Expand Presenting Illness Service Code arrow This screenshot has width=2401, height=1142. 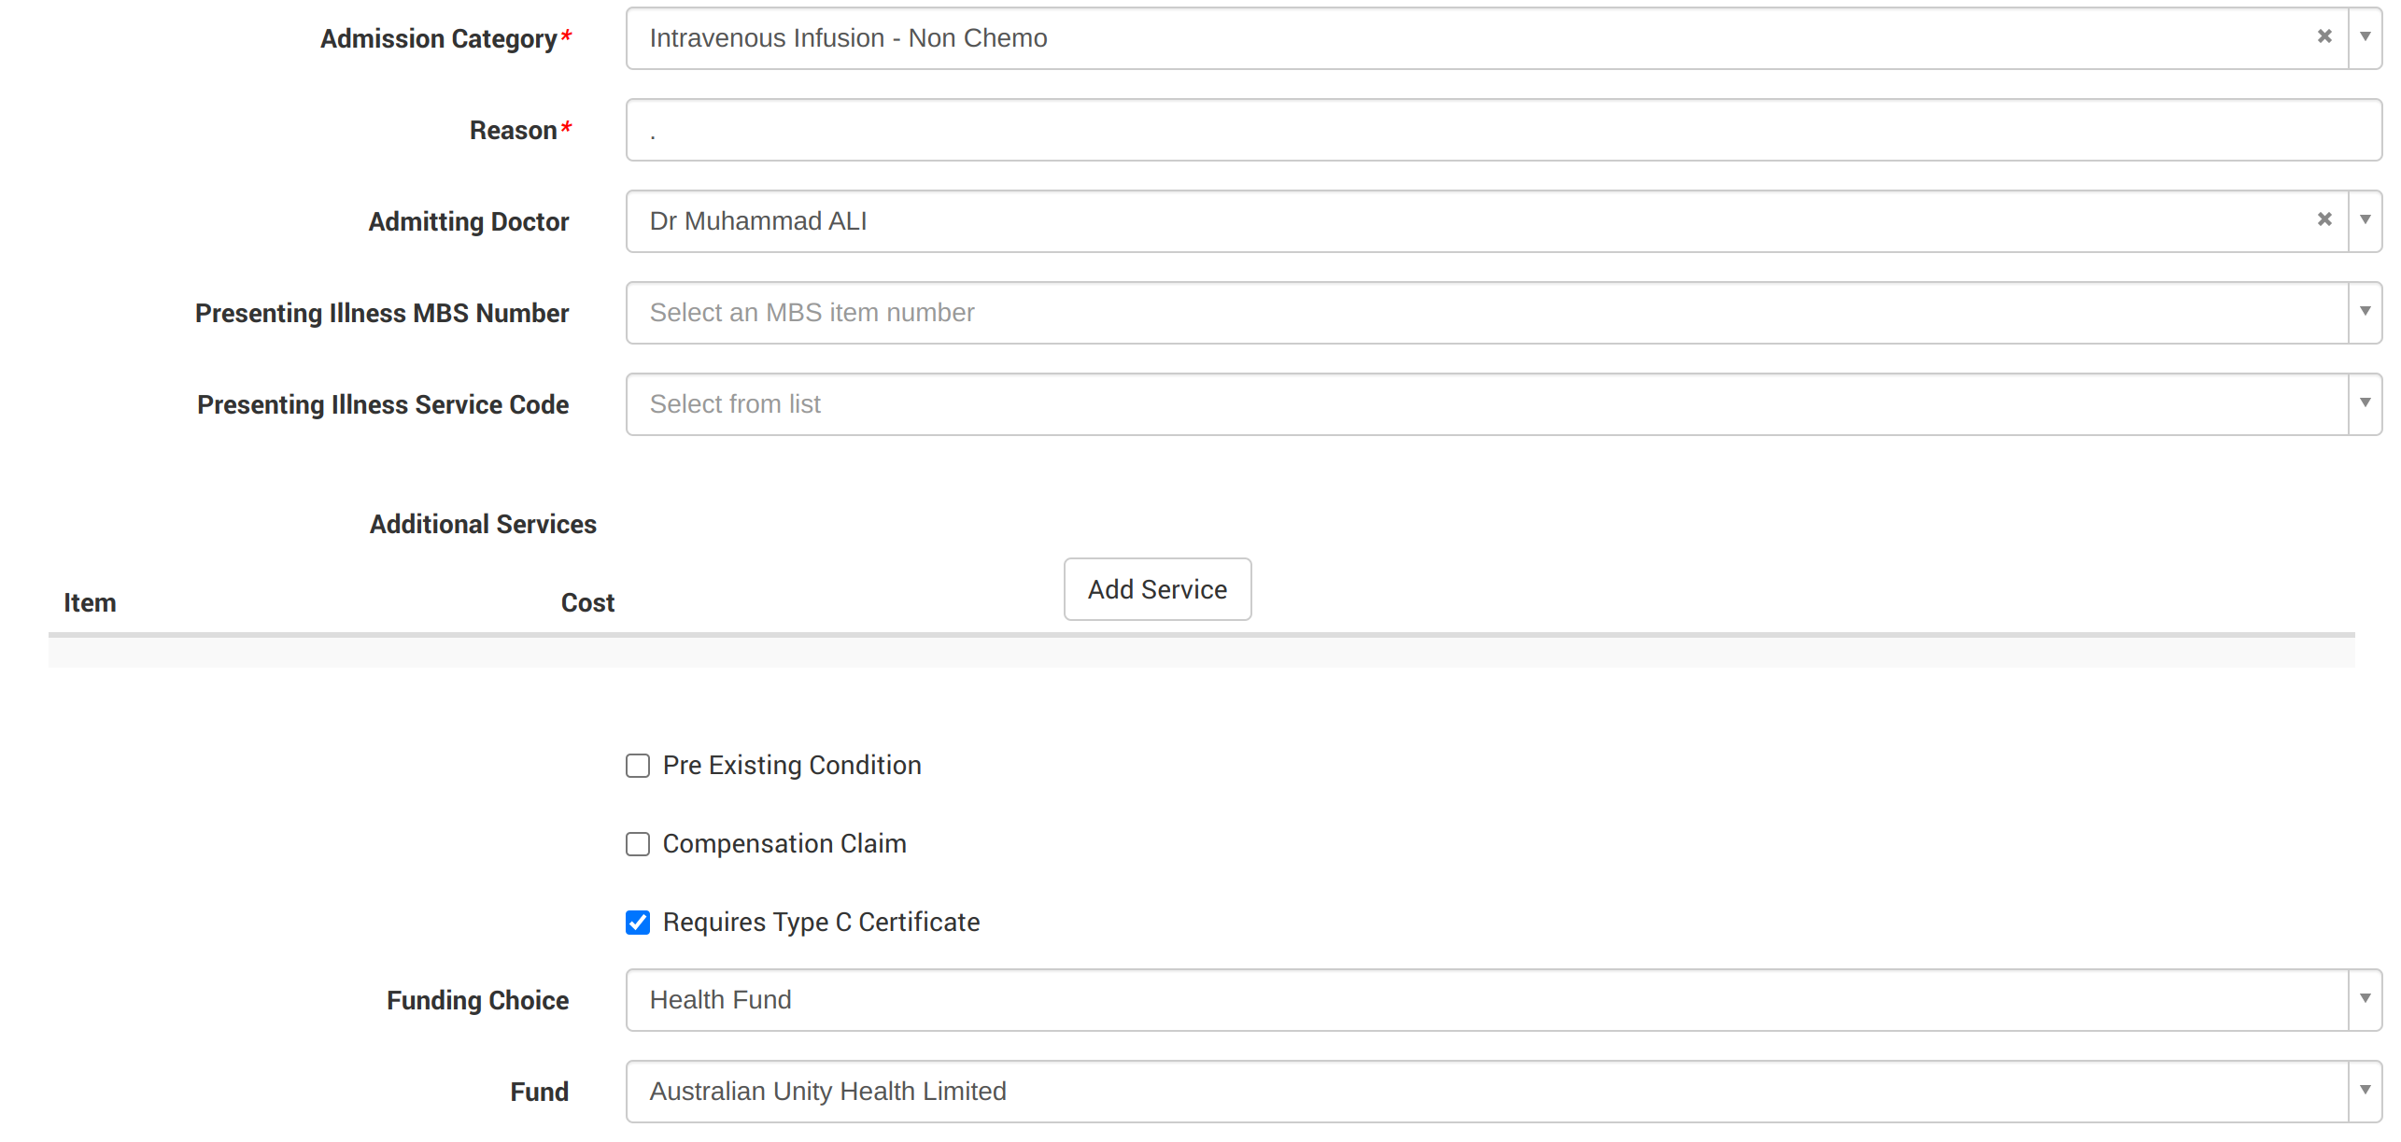(x=2365, y=403)
